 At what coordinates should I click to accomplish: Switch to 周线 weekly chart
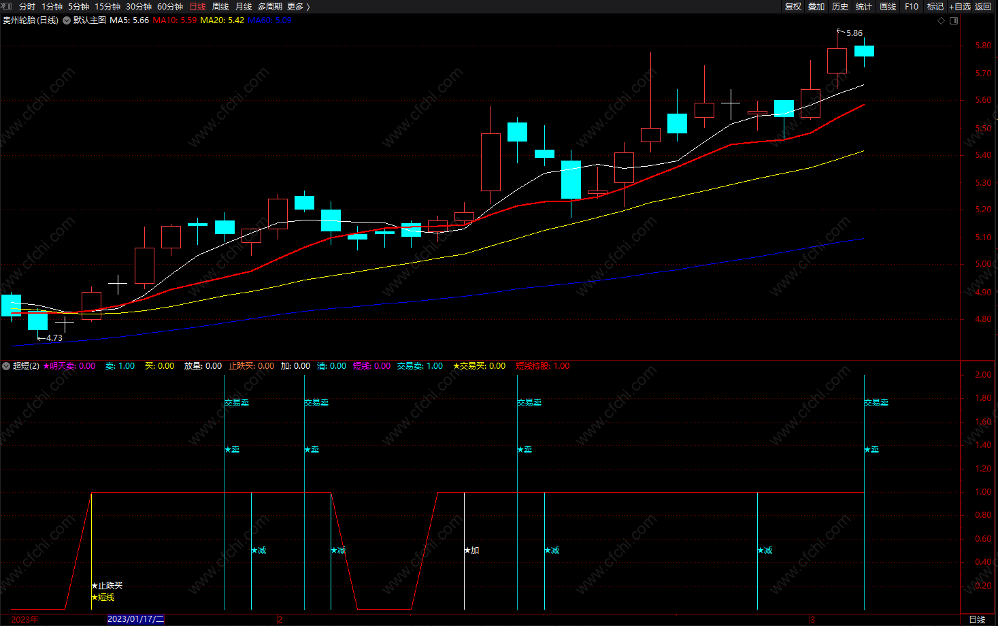coord(220,6)
